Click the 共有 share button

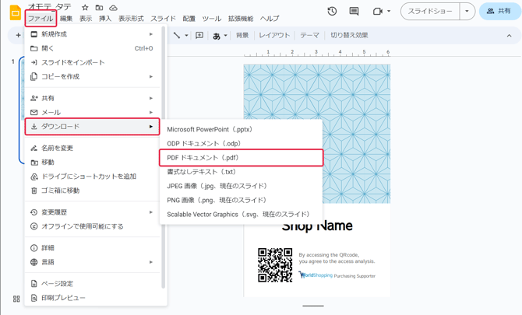coord(499,12)
